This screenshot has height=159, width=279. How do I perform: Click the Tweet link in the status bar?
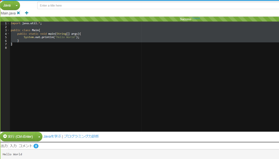tap(196, 18)
